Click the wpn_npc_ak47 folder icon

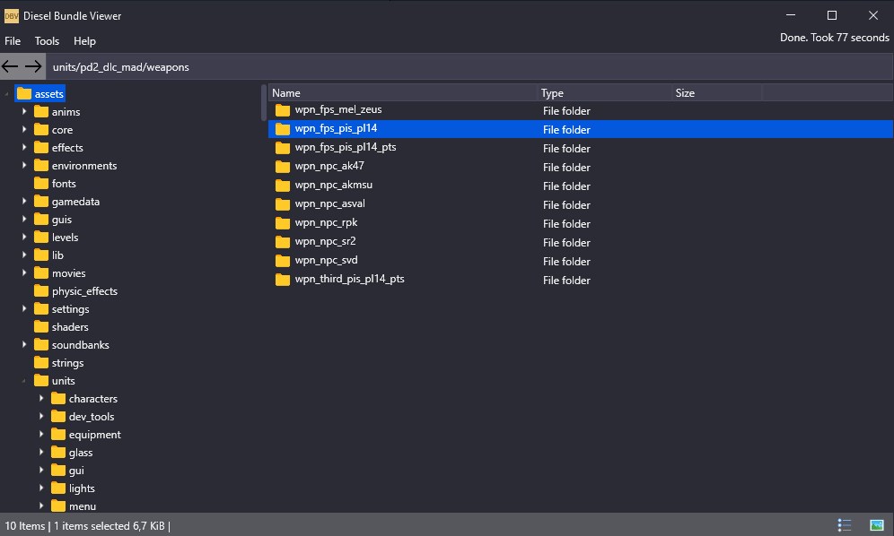pyautogui.click(x=283, y=167)
